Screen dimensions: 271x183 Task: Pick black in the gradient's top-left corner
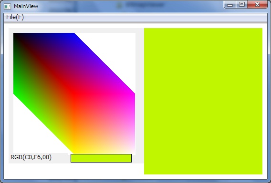tap(14, 34)
